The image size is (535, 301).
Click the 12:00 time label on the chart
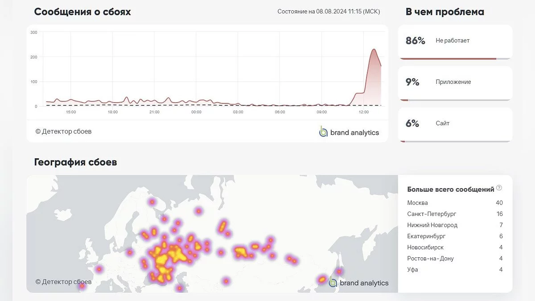[x=364, y=112]
